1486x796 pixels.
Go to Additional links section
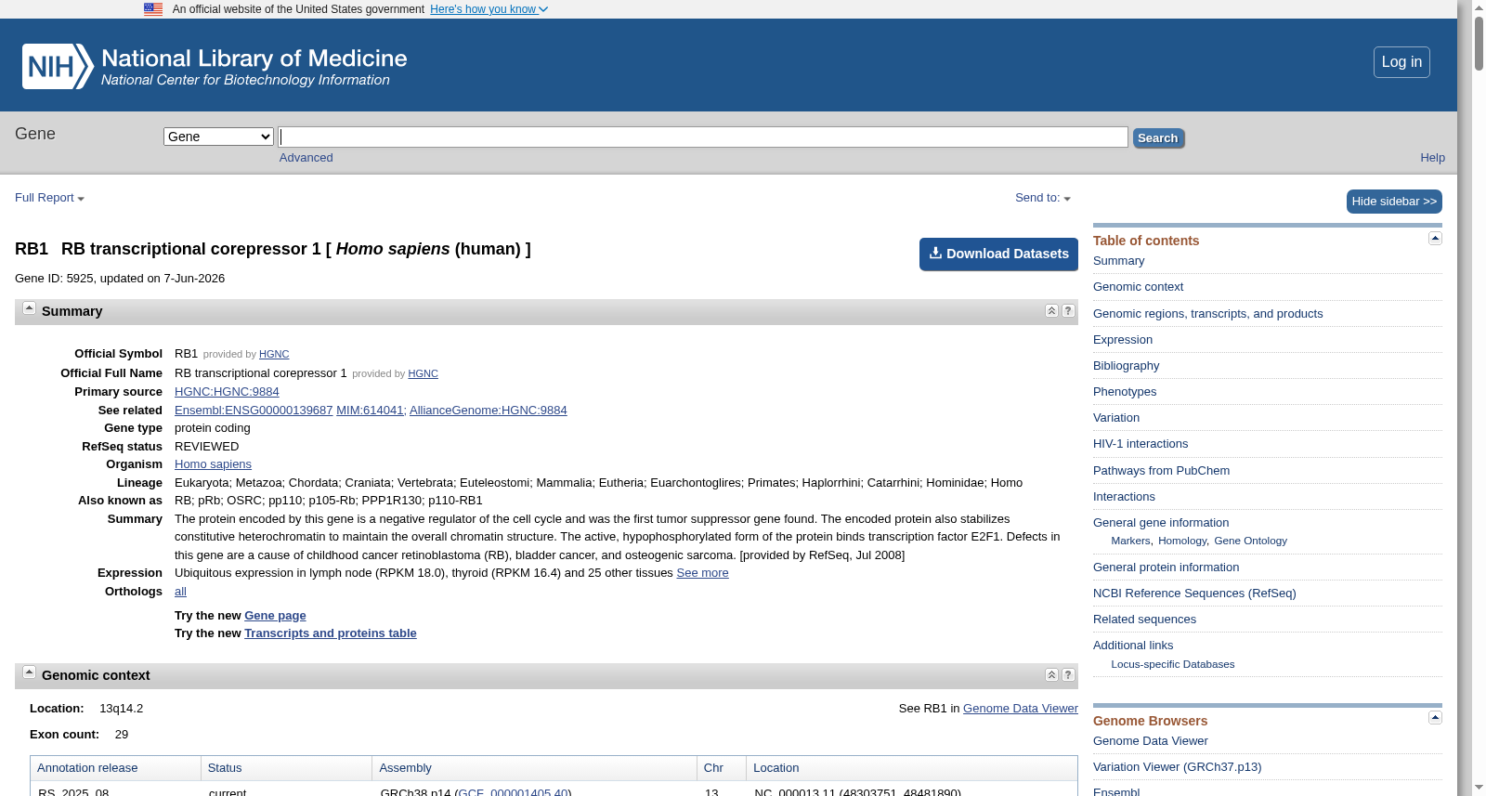tap(1132, 646)
